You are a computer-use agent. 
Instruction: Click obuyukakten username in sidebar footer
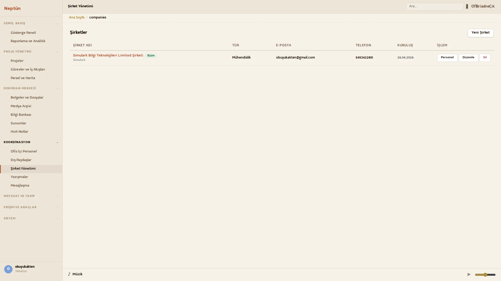25,267
